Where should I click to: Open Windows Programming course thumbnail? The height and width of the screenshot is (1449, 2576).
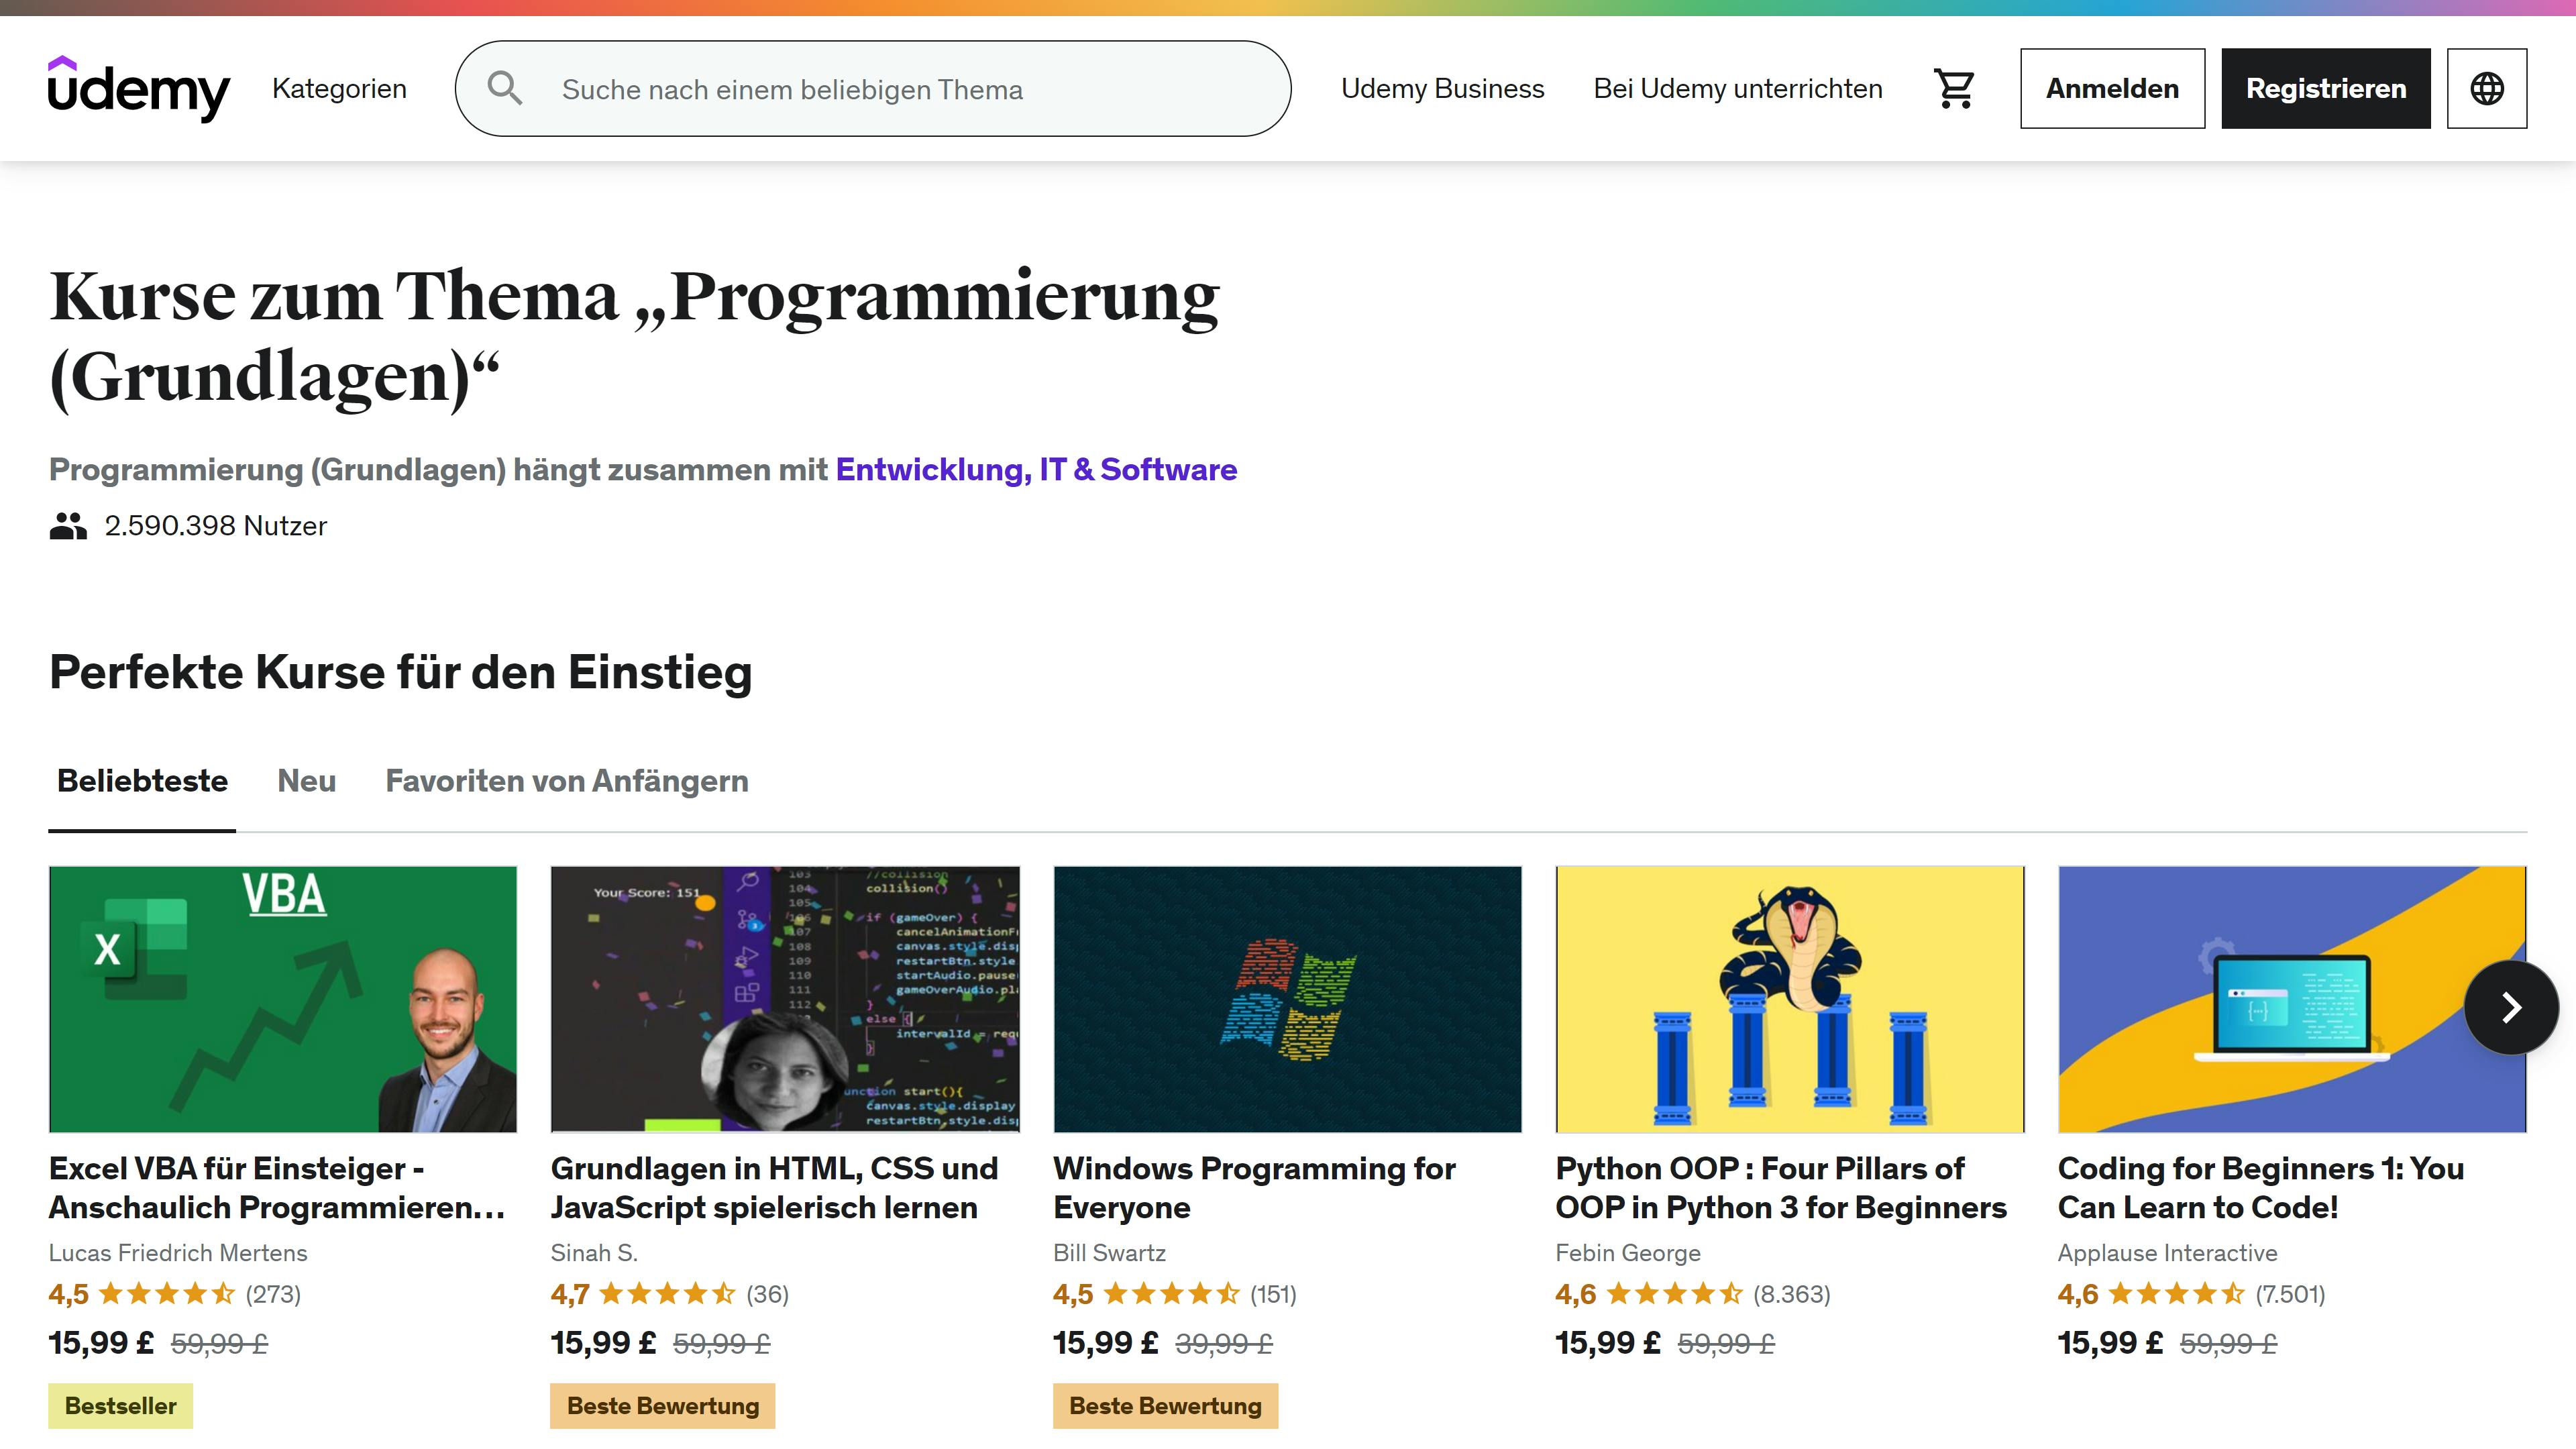pos(1287,999)
